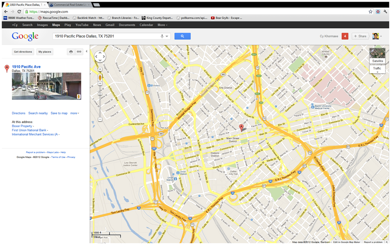Expand the More menu in black bar

[163, 25]
